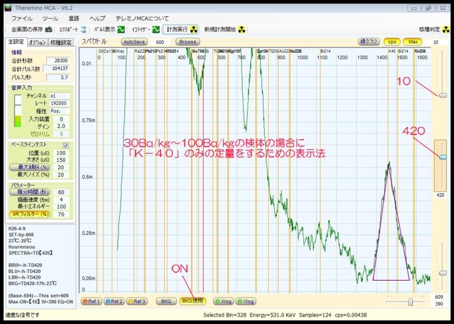Screen dimensions: 454x324
Task: Click the パルス/秒 value 3.7
Action: [x=57, y=77]
